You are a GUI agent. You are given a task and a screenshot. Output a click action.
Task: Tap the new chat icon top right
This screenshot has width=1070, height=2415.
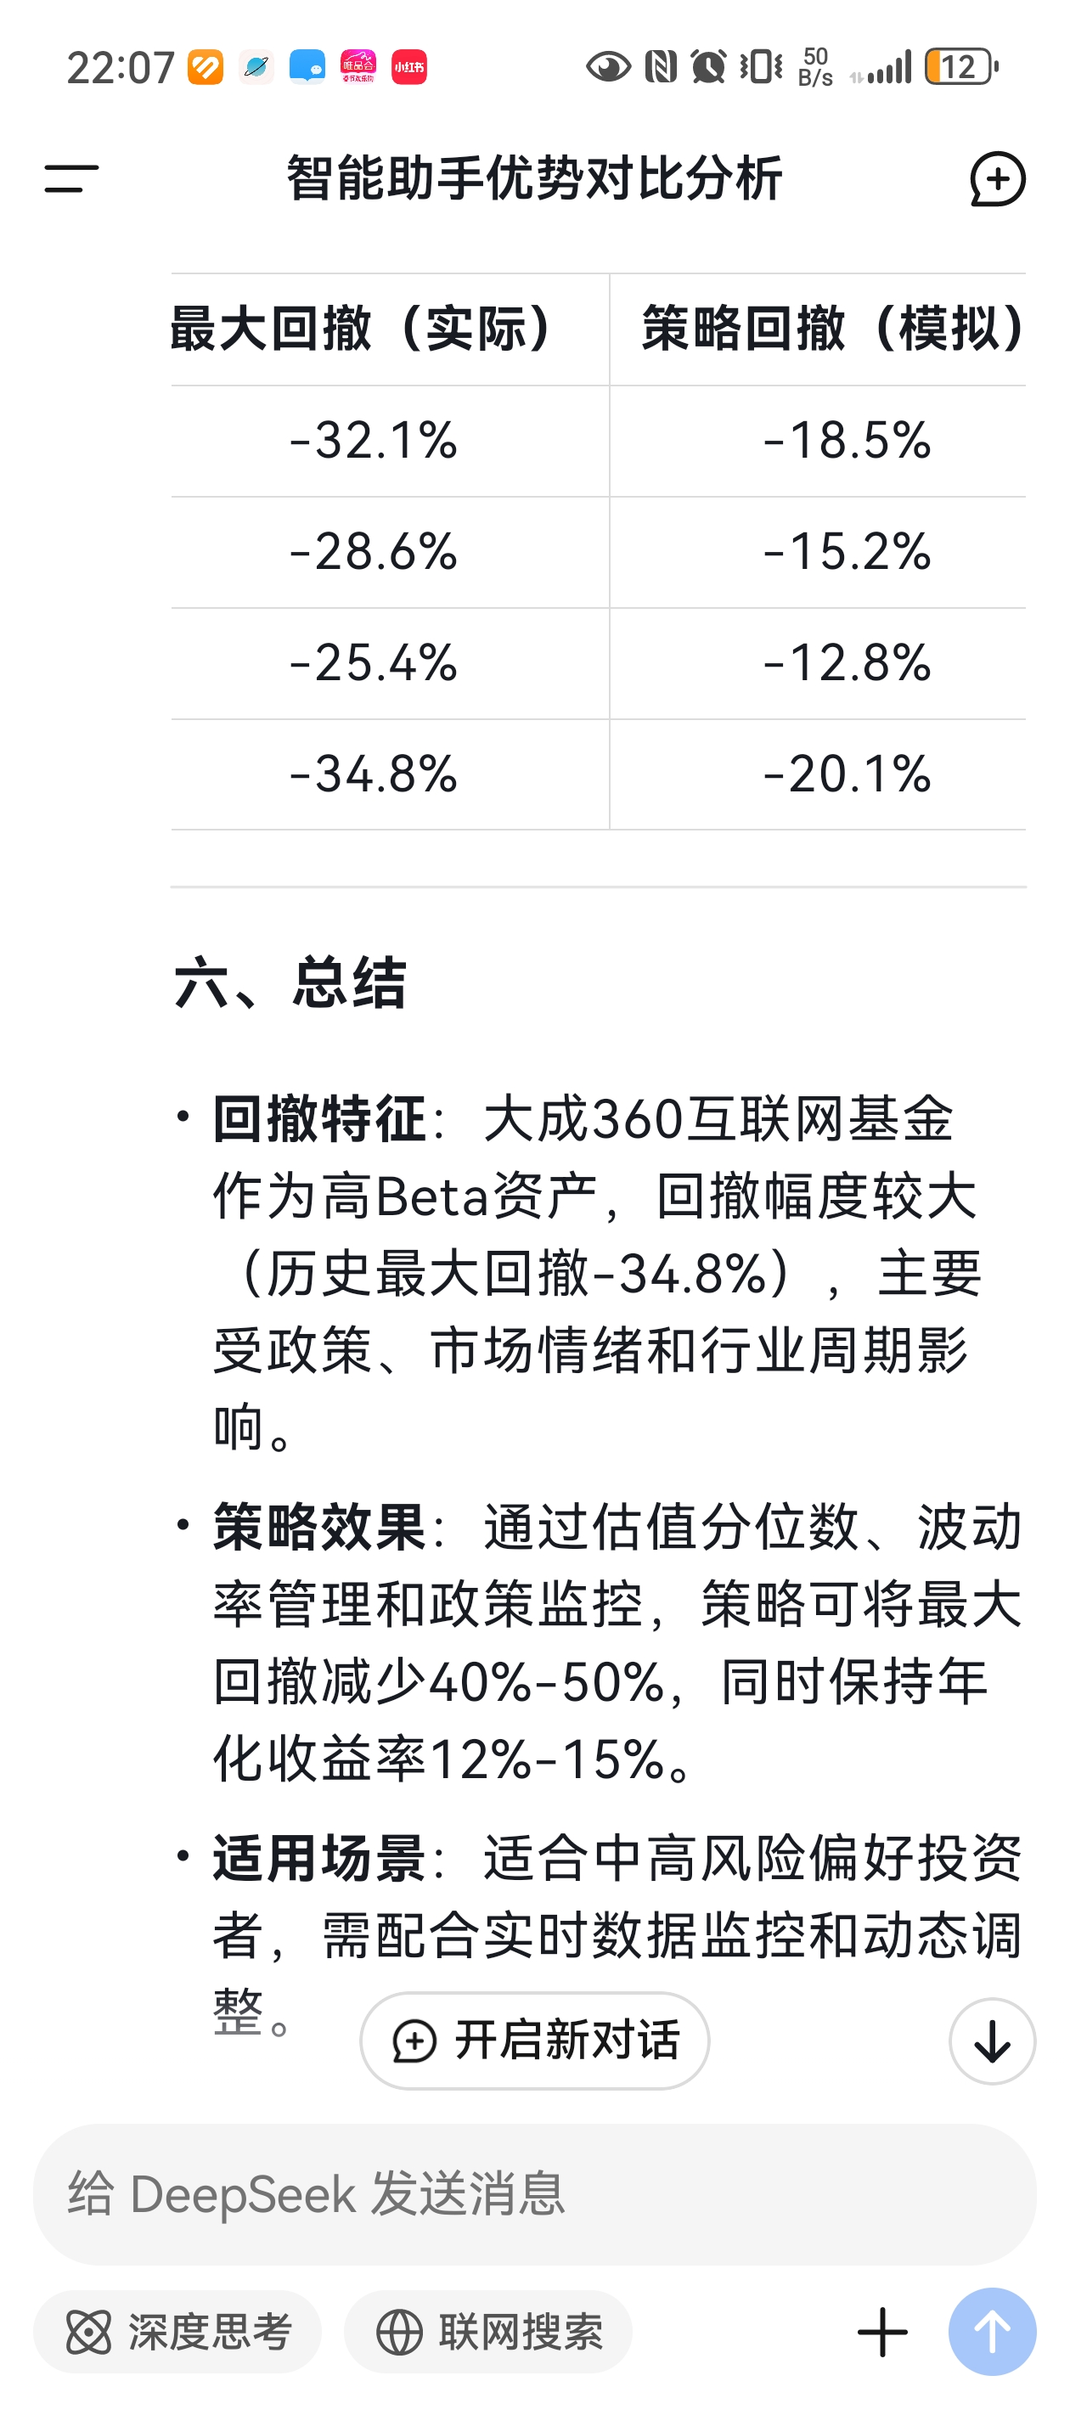[997, 178]
